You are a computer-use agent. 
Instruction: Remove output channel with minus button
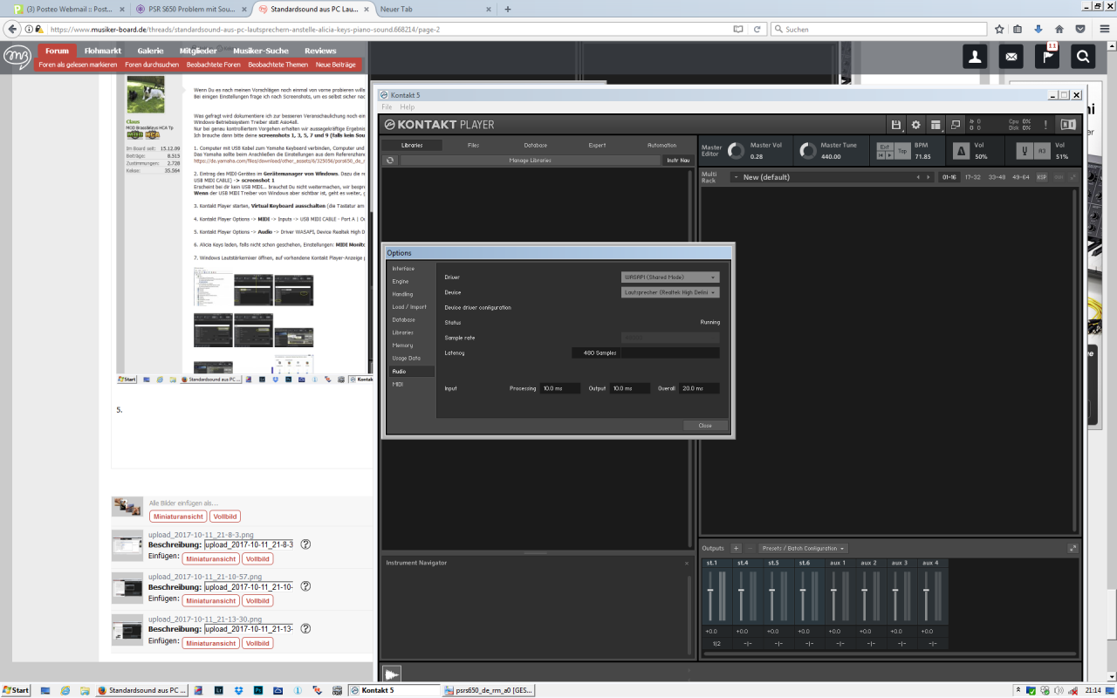pos(750,548)
